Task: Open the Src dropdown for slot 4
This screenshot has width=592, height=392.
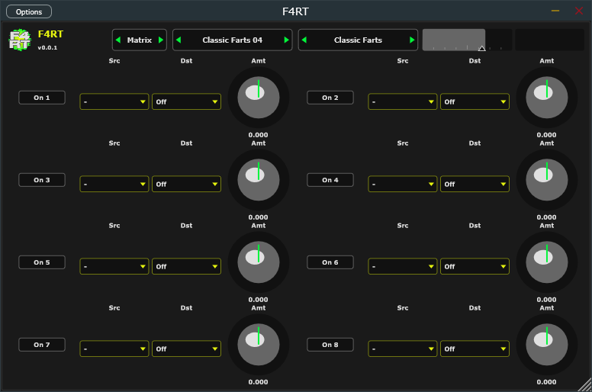Action: [403, 184]
